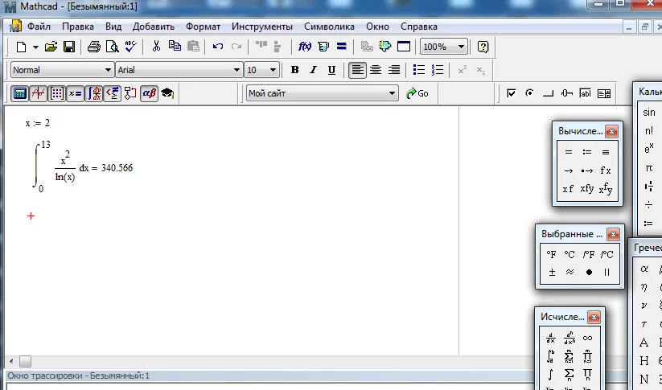Undo the last action
The height and width of the screenshot is (390, 662).
(218, 47)
